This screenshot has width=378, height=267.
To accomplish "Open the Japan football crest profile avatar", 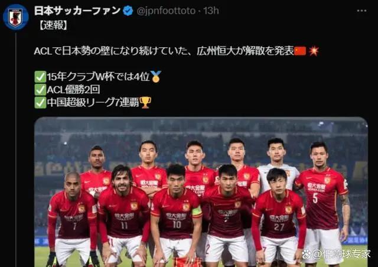I will [x=16, y=17].
